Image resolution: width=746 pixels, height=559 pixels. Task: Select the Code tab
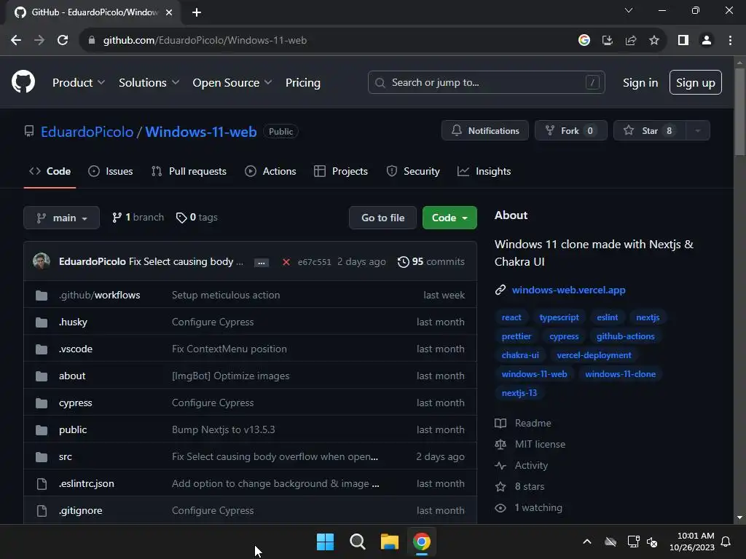[x=50, y=171]
